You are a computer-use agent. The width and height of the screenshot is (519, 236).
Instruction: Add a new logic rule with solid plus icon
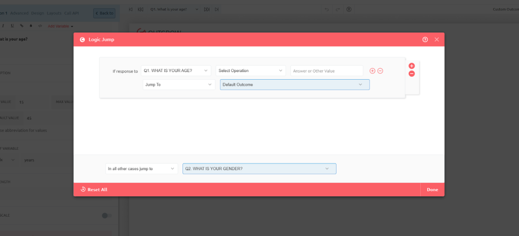click(412, 66)
